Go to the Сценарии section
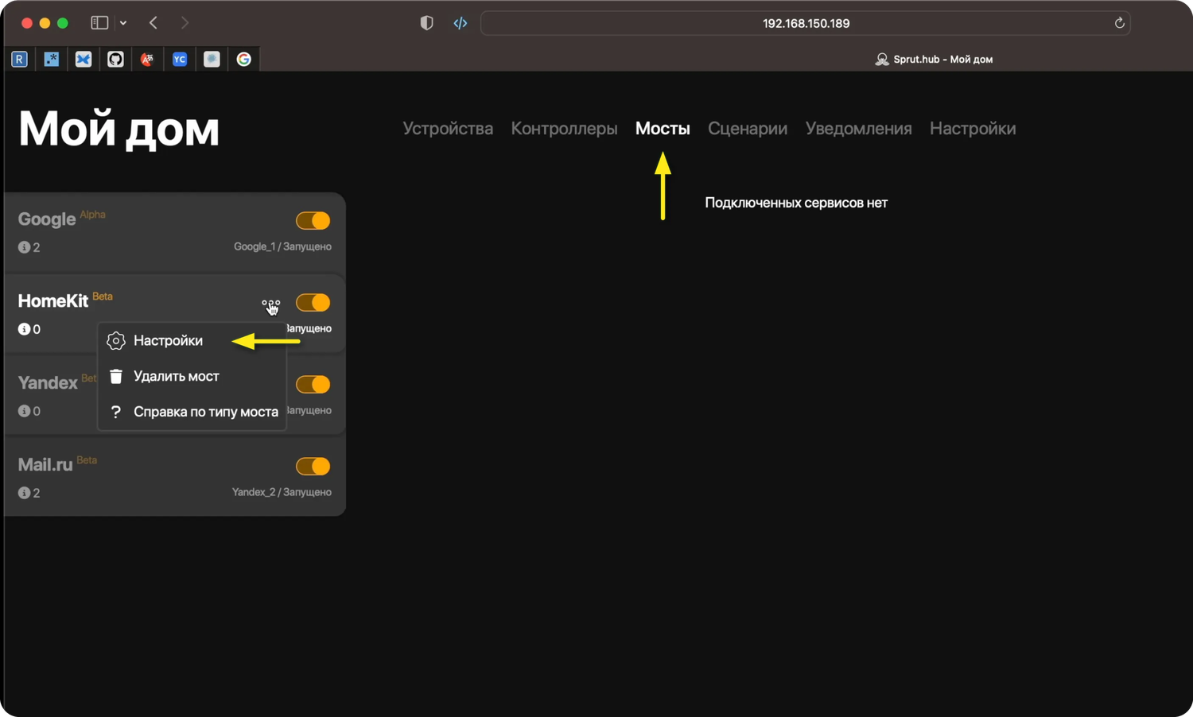The height and width of the screenshot is (717, 1193). (747, 128)
